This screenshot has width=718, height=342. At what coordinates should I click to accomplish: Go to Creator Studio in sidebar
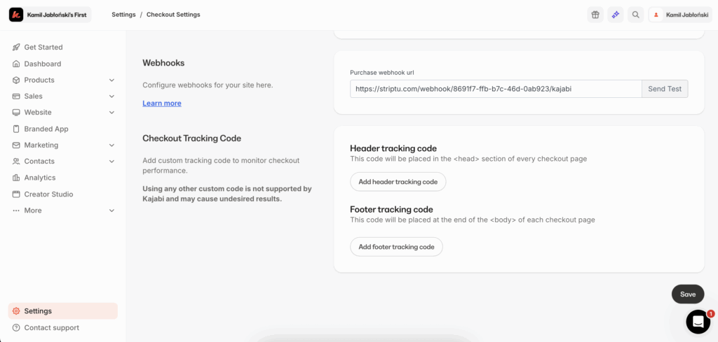point(48,194)
